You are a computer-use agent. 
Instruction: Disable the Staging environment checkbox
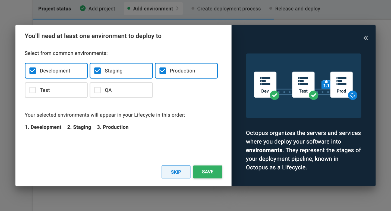click(x=97, y=71)
